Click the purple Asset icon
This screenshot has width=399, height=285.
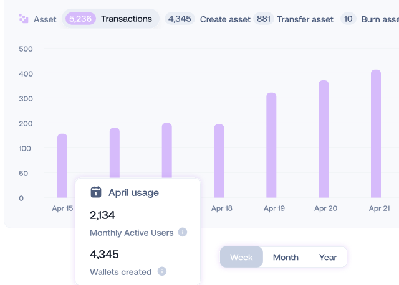24,19
